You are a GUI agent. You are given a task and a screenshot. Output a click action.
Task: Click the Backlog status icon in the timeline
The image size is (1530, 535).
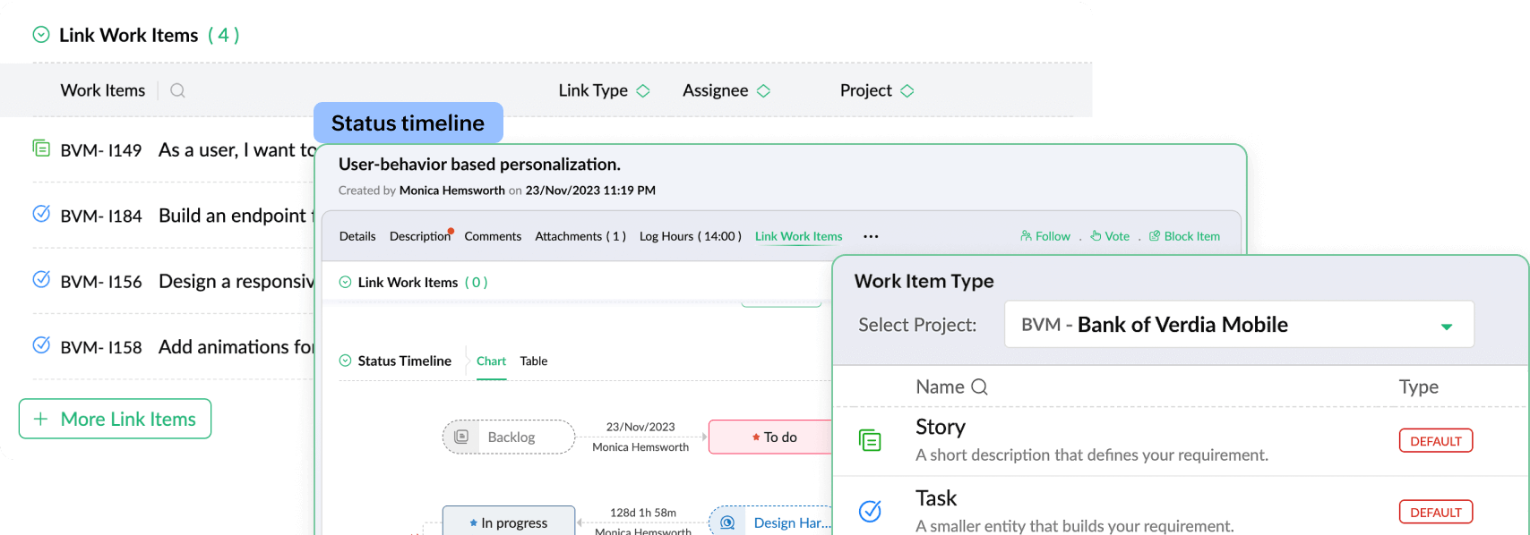(x=461, y=437)
